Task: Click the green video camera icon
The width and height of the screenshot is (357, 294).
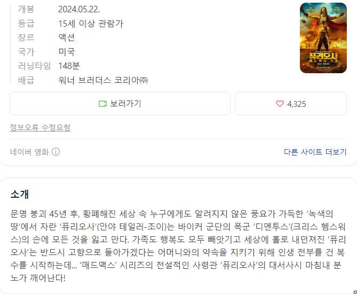Action: click(x=102, y=104)
